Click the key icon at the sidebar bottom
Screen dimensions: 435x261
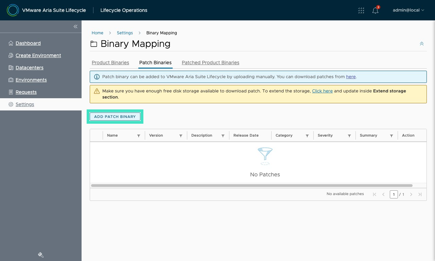pyautogui.click(x=41, y=255)
